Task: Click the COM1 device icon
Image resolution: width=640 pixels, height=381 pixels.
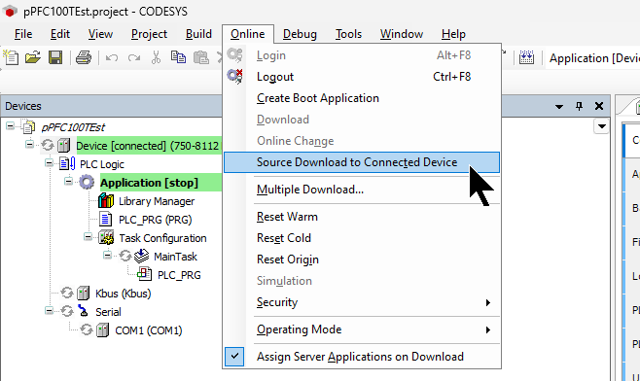Action: point(102,330)
